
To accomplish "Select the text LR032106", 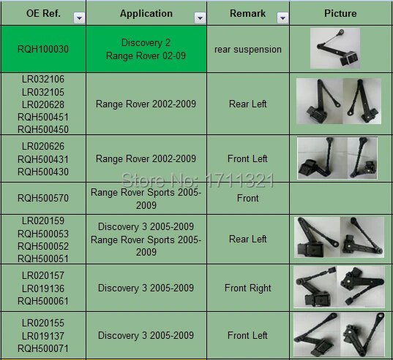I will [x=43, y=80].
